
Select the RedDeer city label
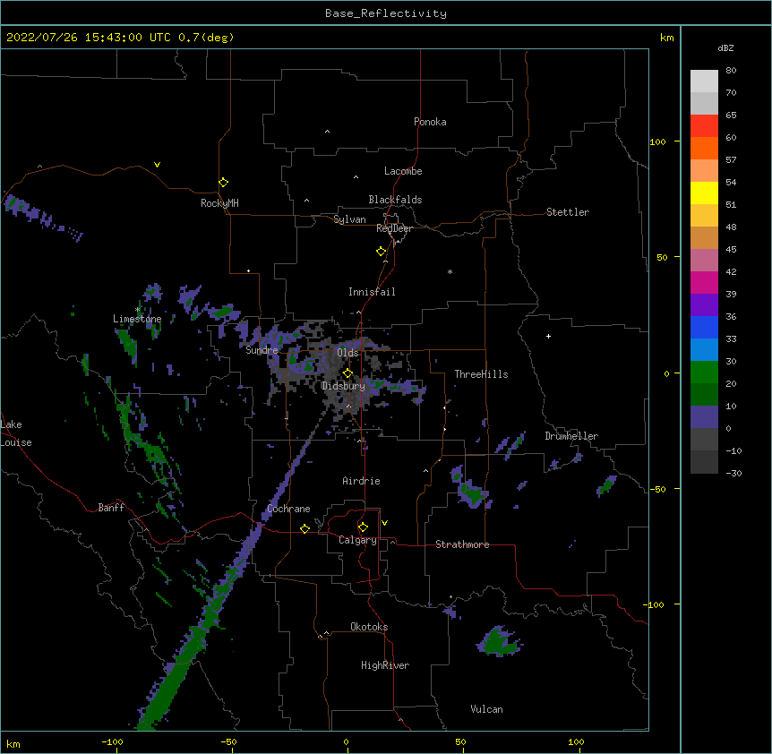(395, 228)
